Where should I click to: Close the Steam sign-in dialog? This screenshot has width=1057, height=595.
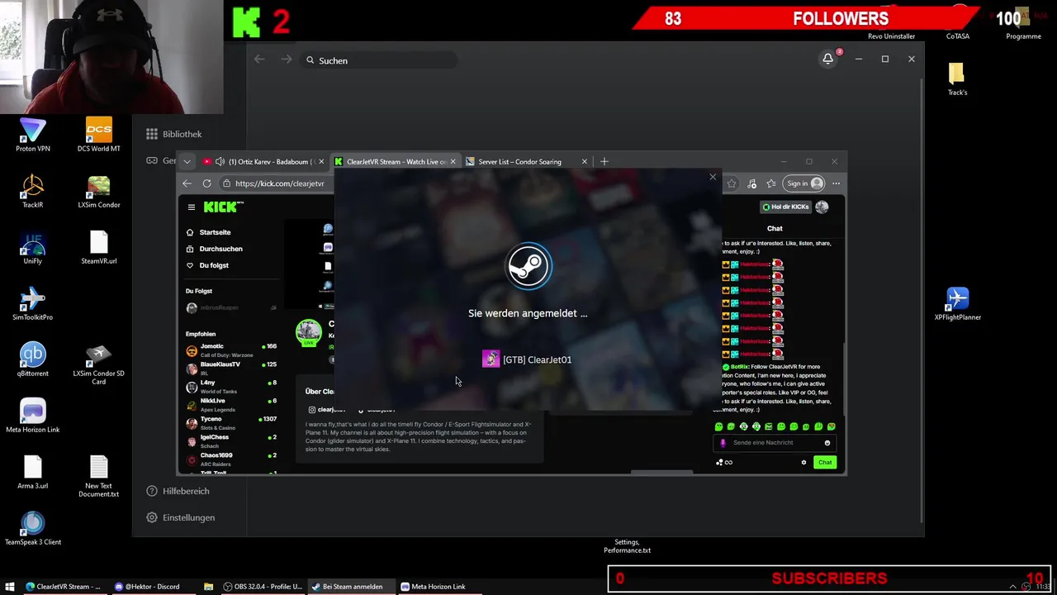pos(713,177)
